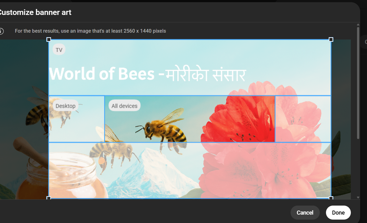The width and height of the screenshot is (367, 223).
Task: Cancel the banner art customization
Action: (305, 212)
